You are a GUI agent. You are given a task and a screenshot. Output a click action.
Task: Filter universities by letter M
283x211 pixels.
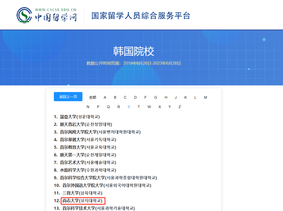point(205,97)
